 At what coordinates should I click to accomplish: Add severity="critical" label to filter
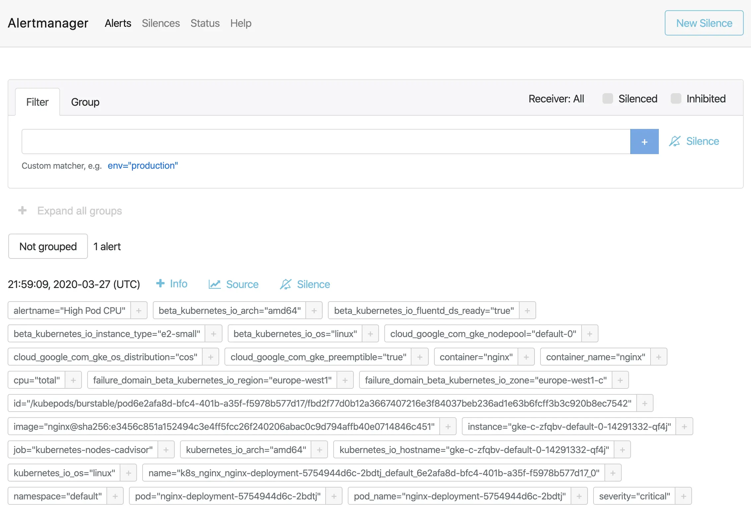pos(683,496)
